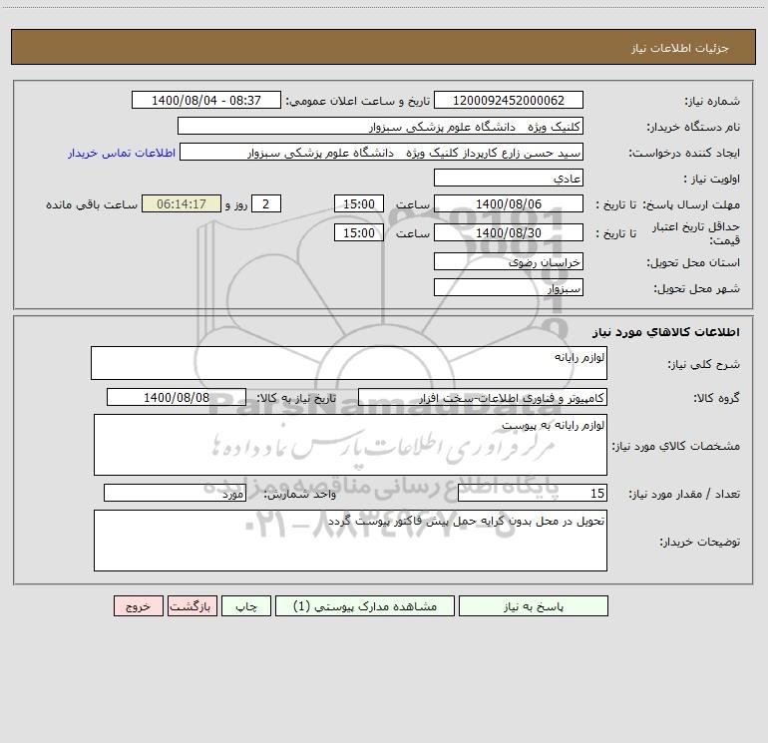
Task: Click the request creator name field
Action: (382, 152)
